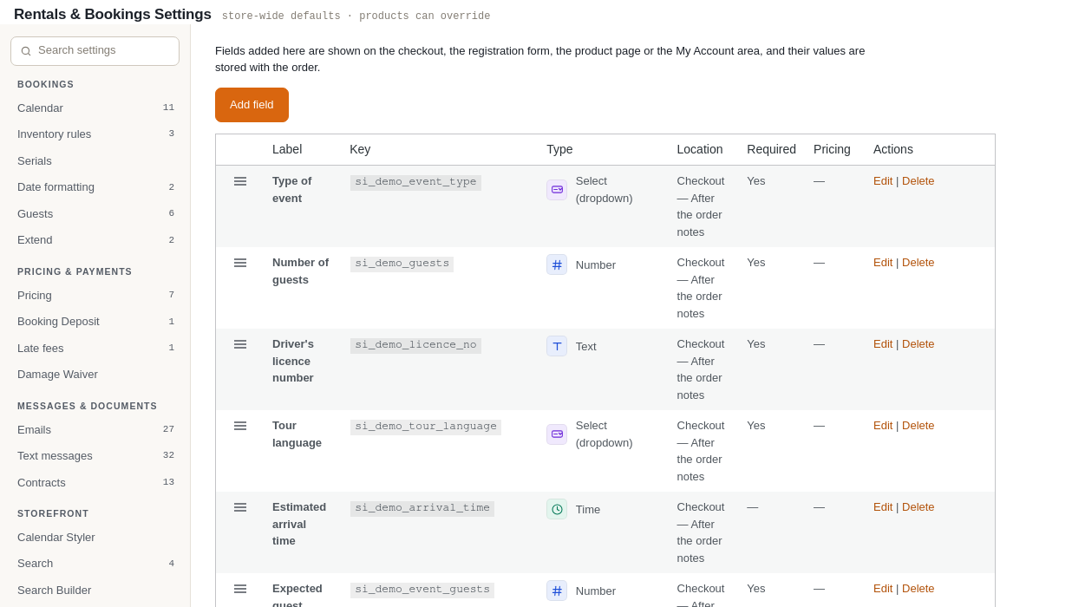Click the Rentals & Bookings Settings title
This screenshot has width=1072, height=607.
point(113,15)
